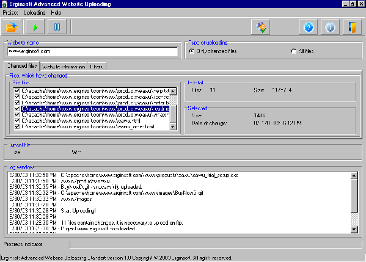The width and height of the screenshot is (366, 262).
Task: Click log line 'Project www.erginsoft.com loaded'
Action: pyautogui.click(x=72, y=229)
